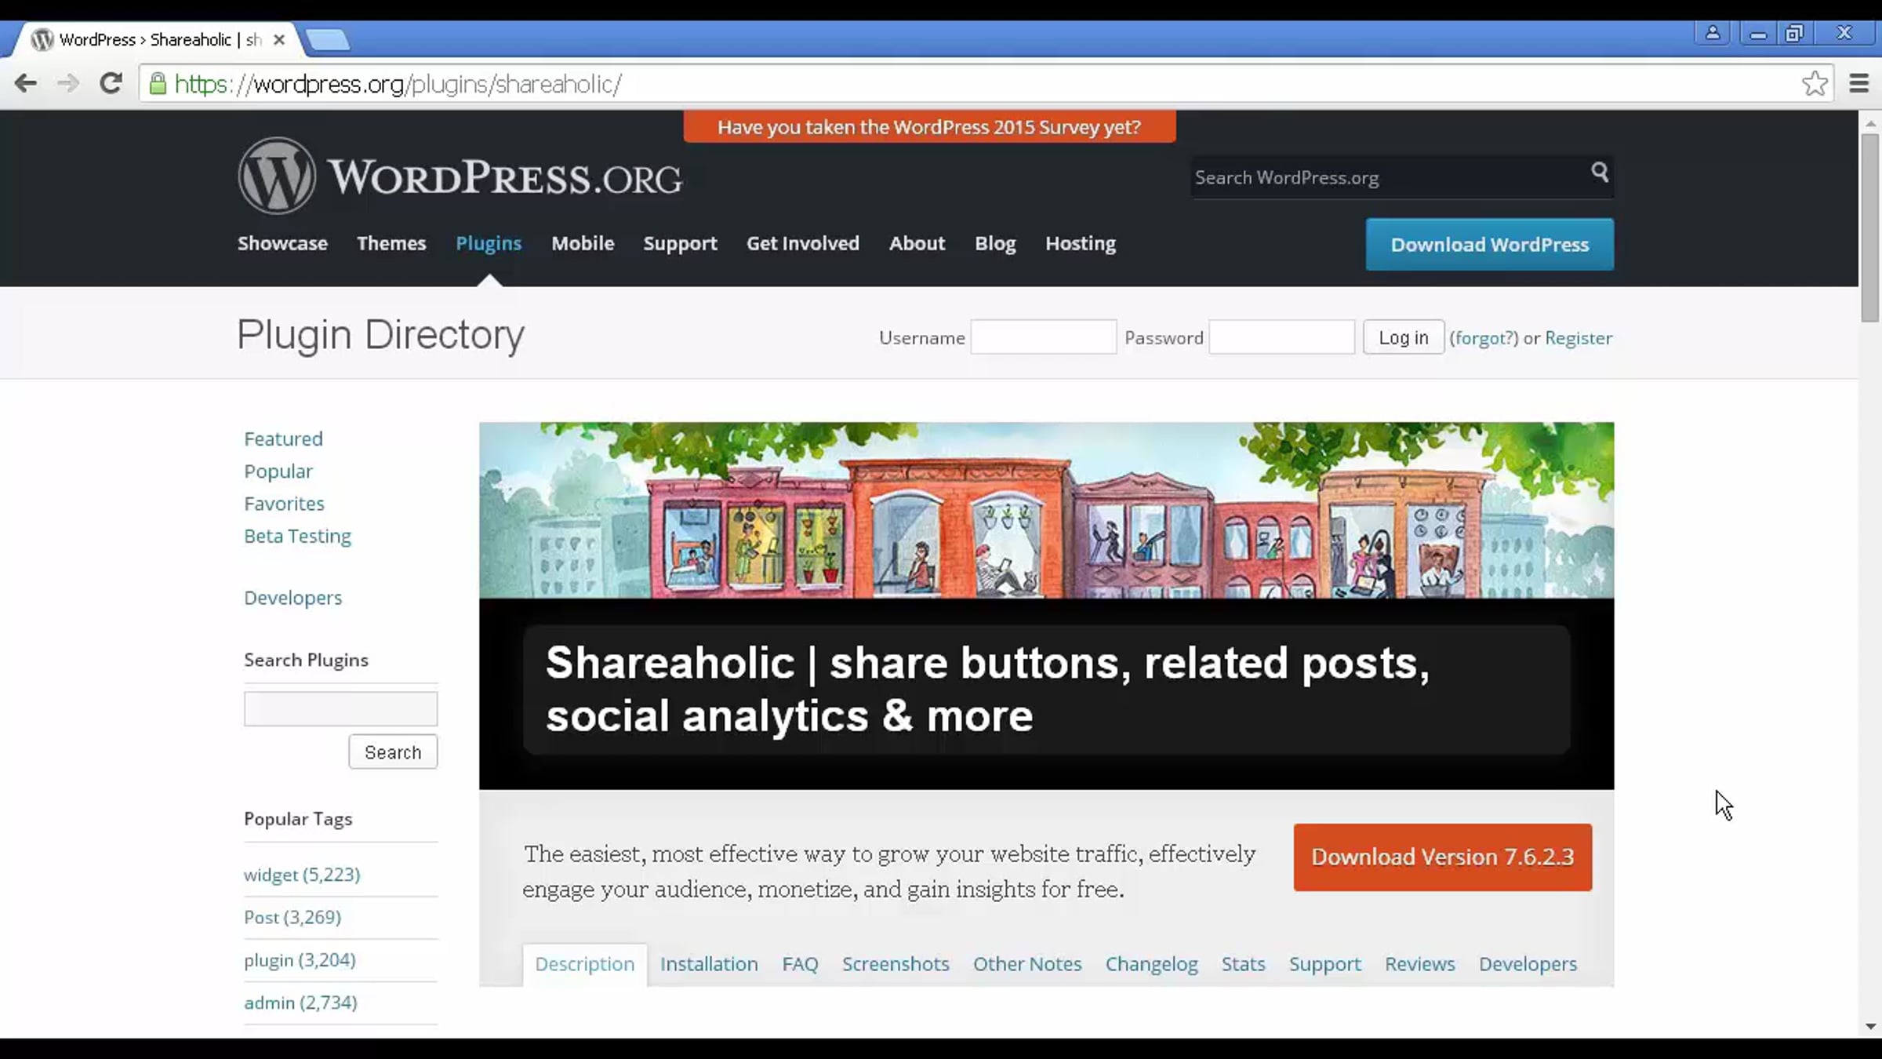Image resolution: width=1882 pixels, height=1059 pixels.
Task: Open the Changelog tab
Action: click(x=1151, y=964)
